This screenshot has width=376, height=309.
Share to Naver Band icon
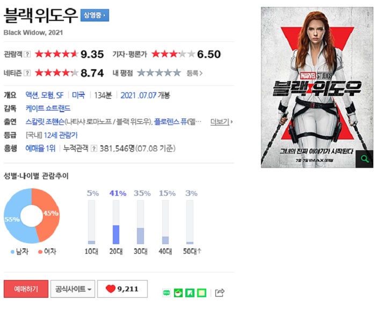click(190, 293)
